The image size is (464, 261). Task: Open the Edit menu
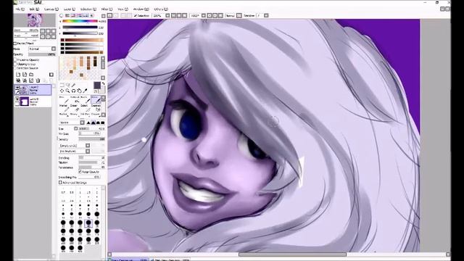[34, 9]
